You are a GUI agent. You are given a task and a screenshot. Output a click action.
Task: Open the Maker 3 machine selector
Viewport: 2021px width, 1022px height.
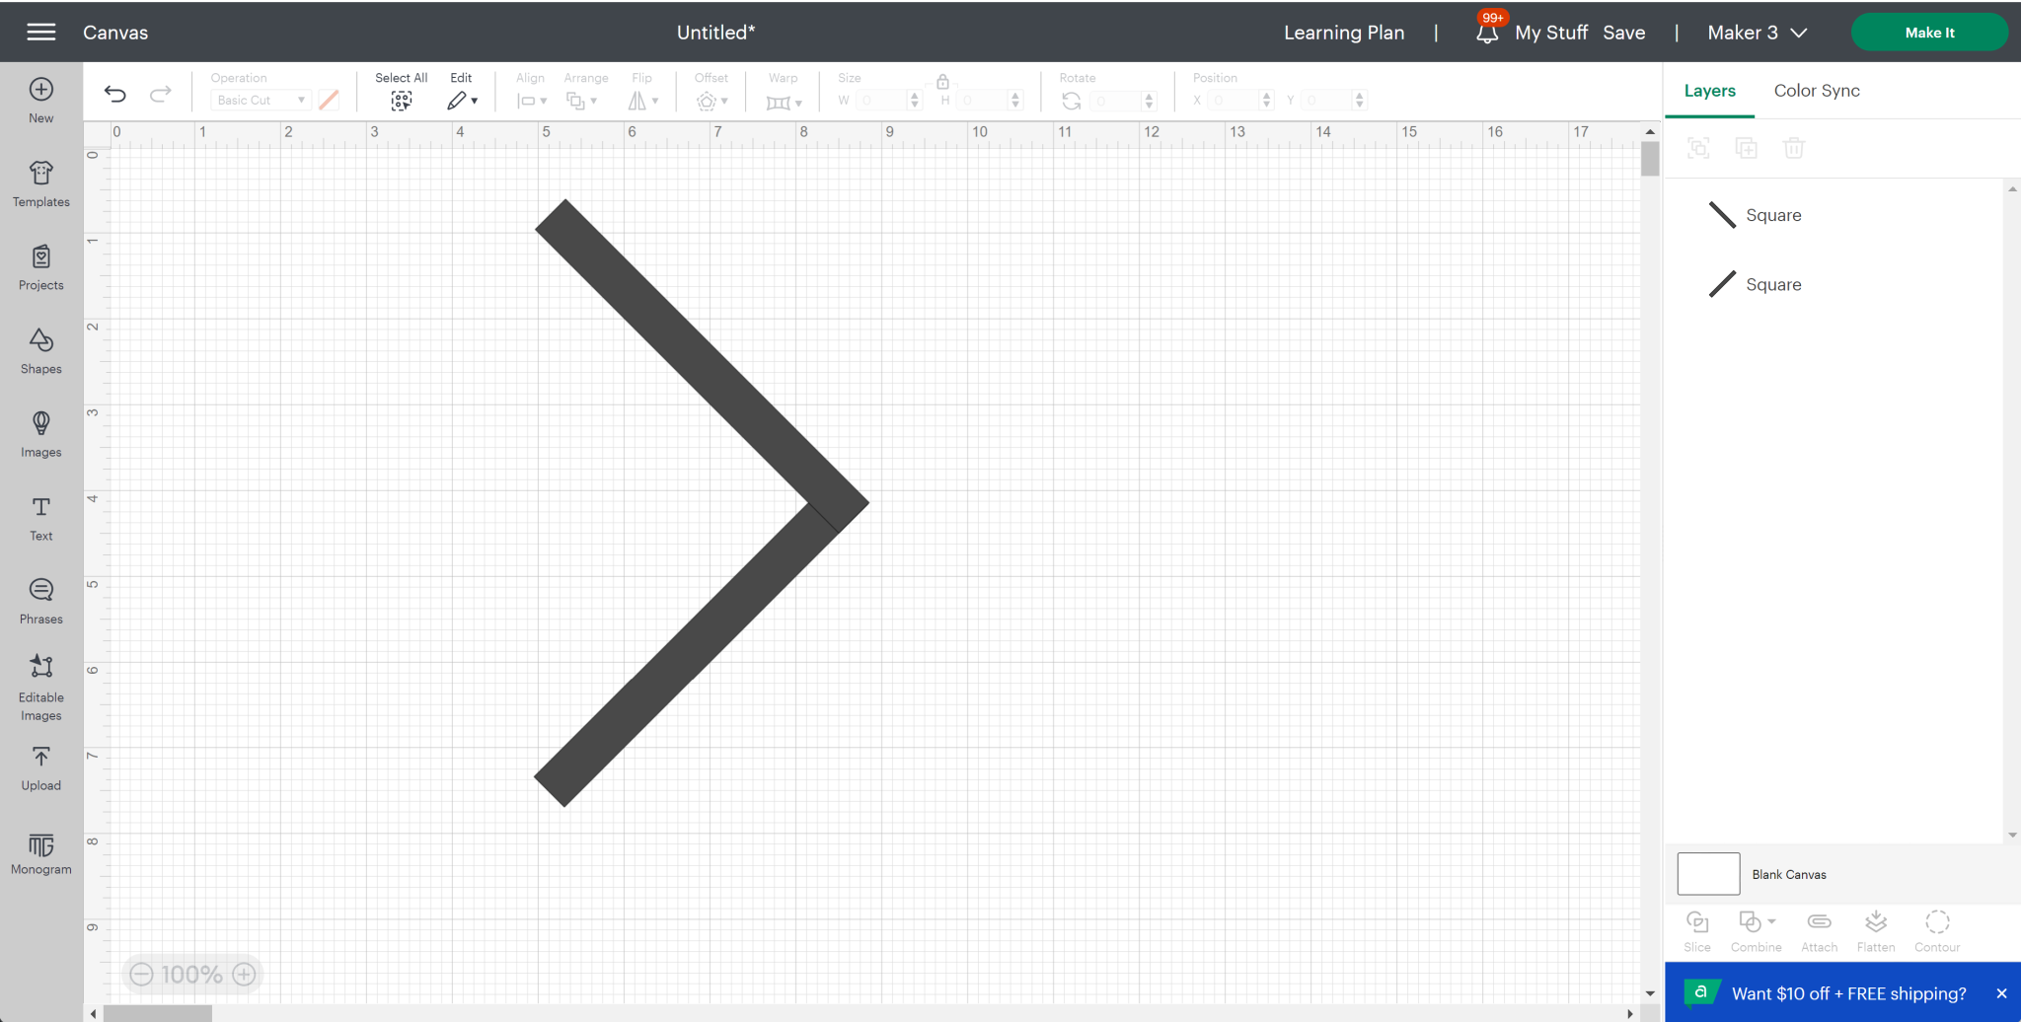1758,33
